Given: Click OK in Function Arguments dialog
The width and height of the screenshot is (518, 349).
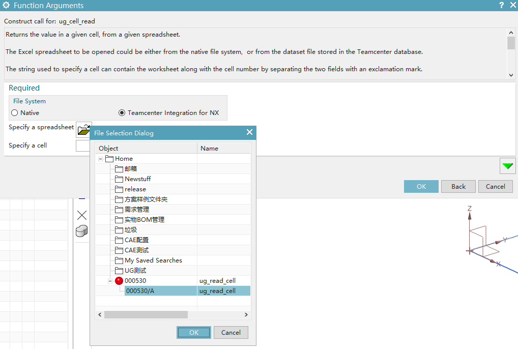Looking at the screenshot, I should pos(421,187).
